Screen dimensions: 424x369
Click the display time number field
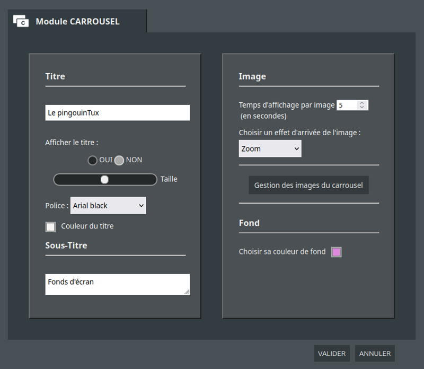[x=352, y=105]
